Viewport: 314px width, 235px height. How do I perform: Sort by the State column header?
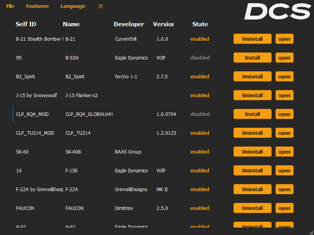(200, 24)
